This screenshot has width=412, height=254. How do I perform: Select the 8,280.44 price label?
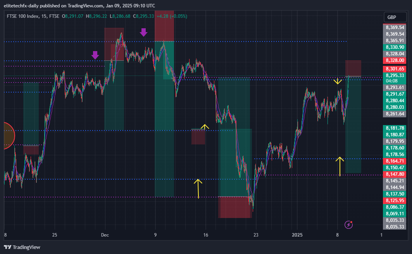pyautogui.click(x=395, y=101)
